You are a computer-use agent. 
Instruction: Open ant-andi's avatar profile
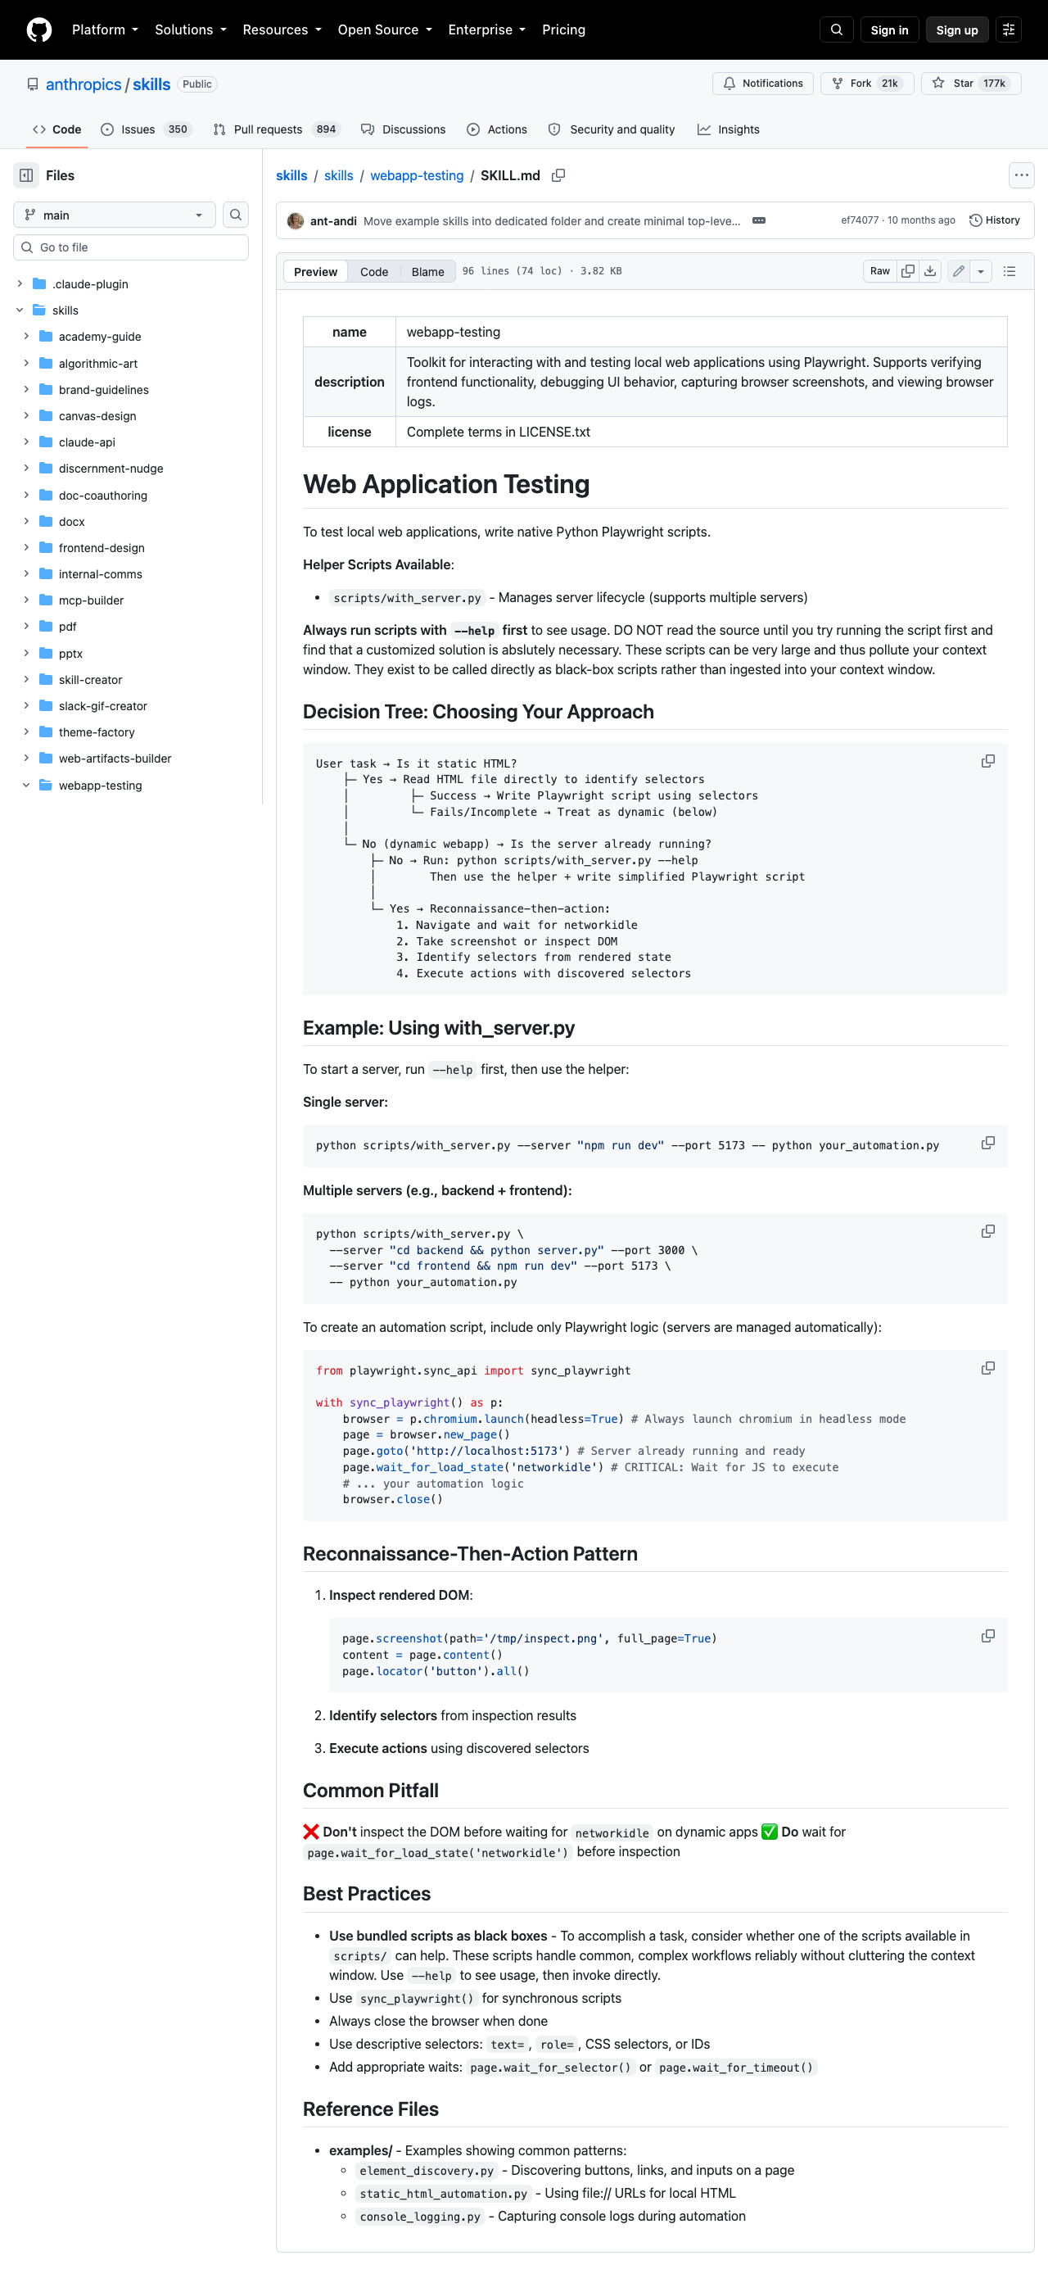pyautogui.click(x=296, y=220)
